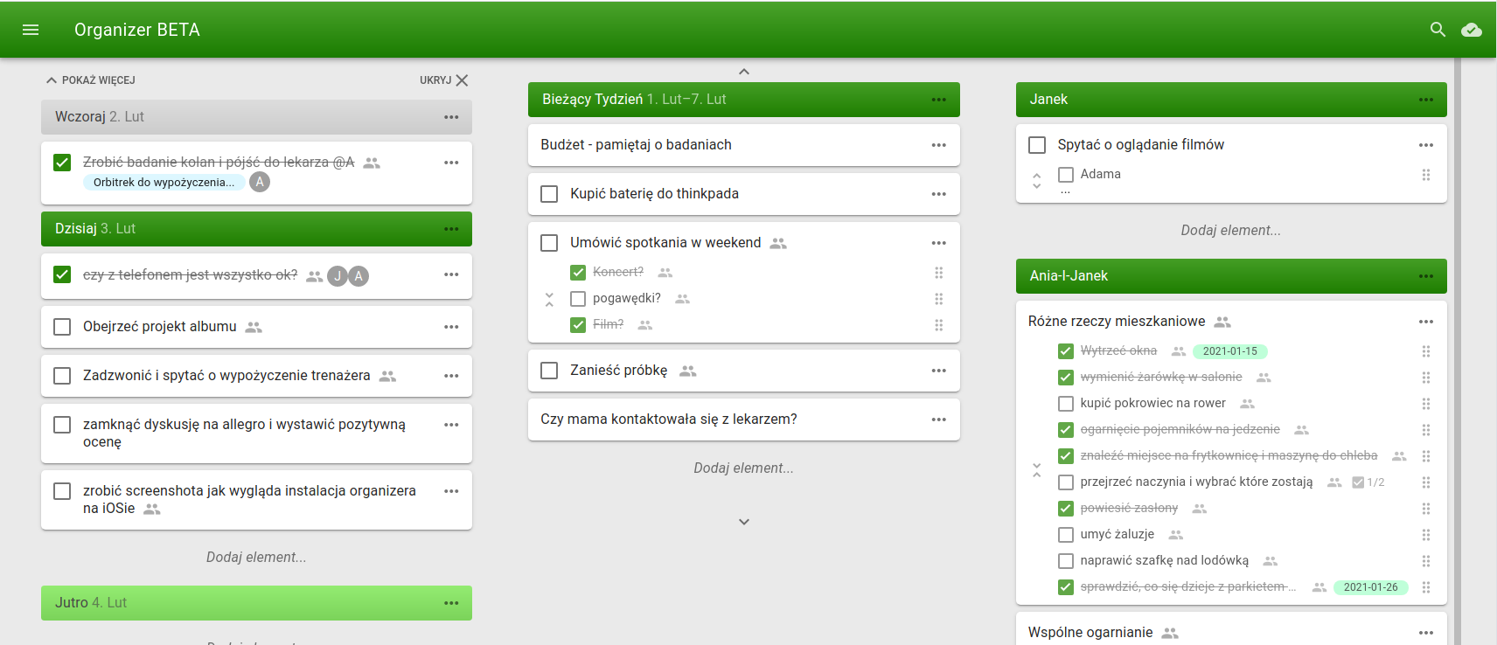Viewport: 1497px width, 645px height.
Task: Click Dodaj element under Janek list
Action: point(1230,231)
